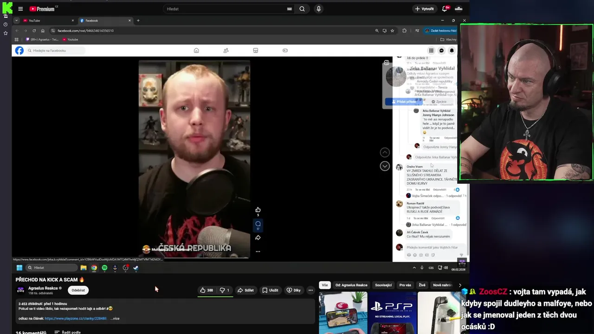Screen dimensions: 594x334
Task: Start voice search with microphone icon
Action: click(318, 9)
